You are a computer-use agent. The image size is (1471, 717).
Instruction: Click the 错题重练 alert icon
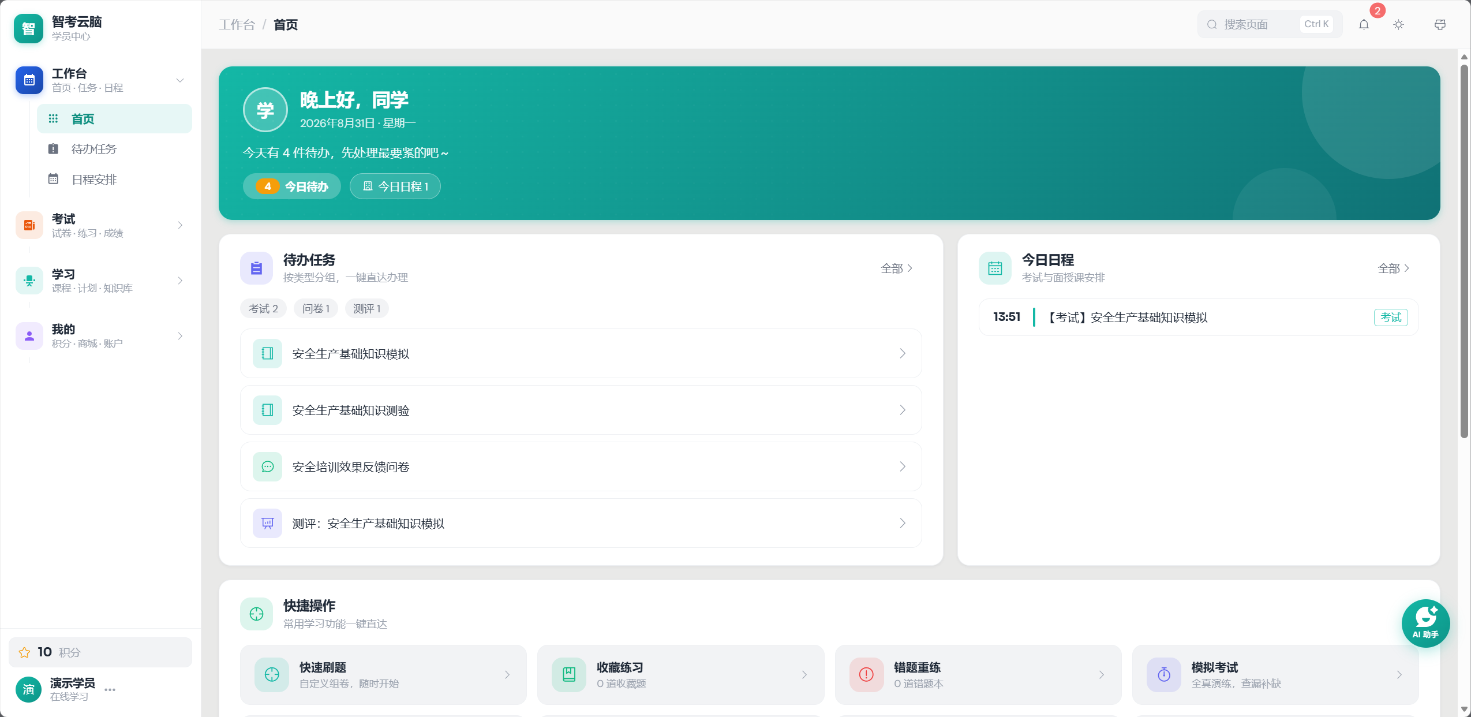pyautogui.click(x=866, y=674)
